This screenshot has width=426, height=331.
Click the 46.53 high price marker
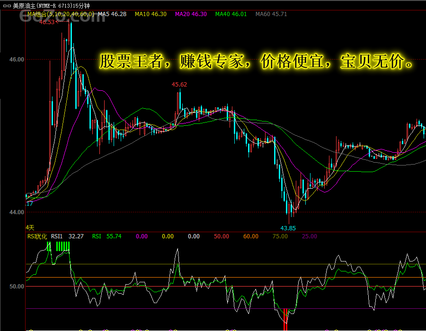[47, 22]
